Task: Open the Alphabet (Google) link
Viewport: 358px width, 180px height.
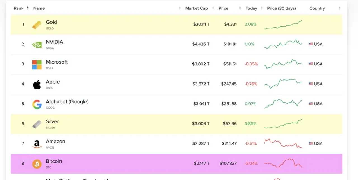Action: [x=67, y=102]
